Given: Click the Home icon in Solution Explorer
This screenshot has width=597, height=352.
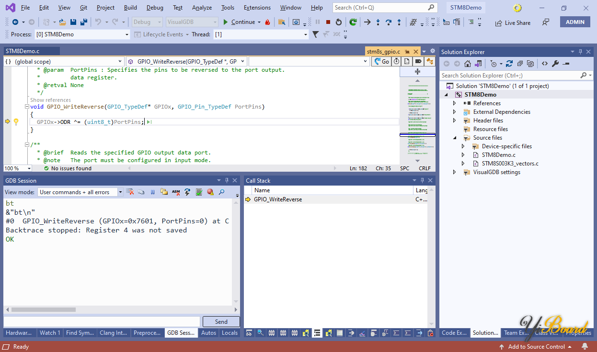Looking at the screenshot, I should click(x=468, y=64).
